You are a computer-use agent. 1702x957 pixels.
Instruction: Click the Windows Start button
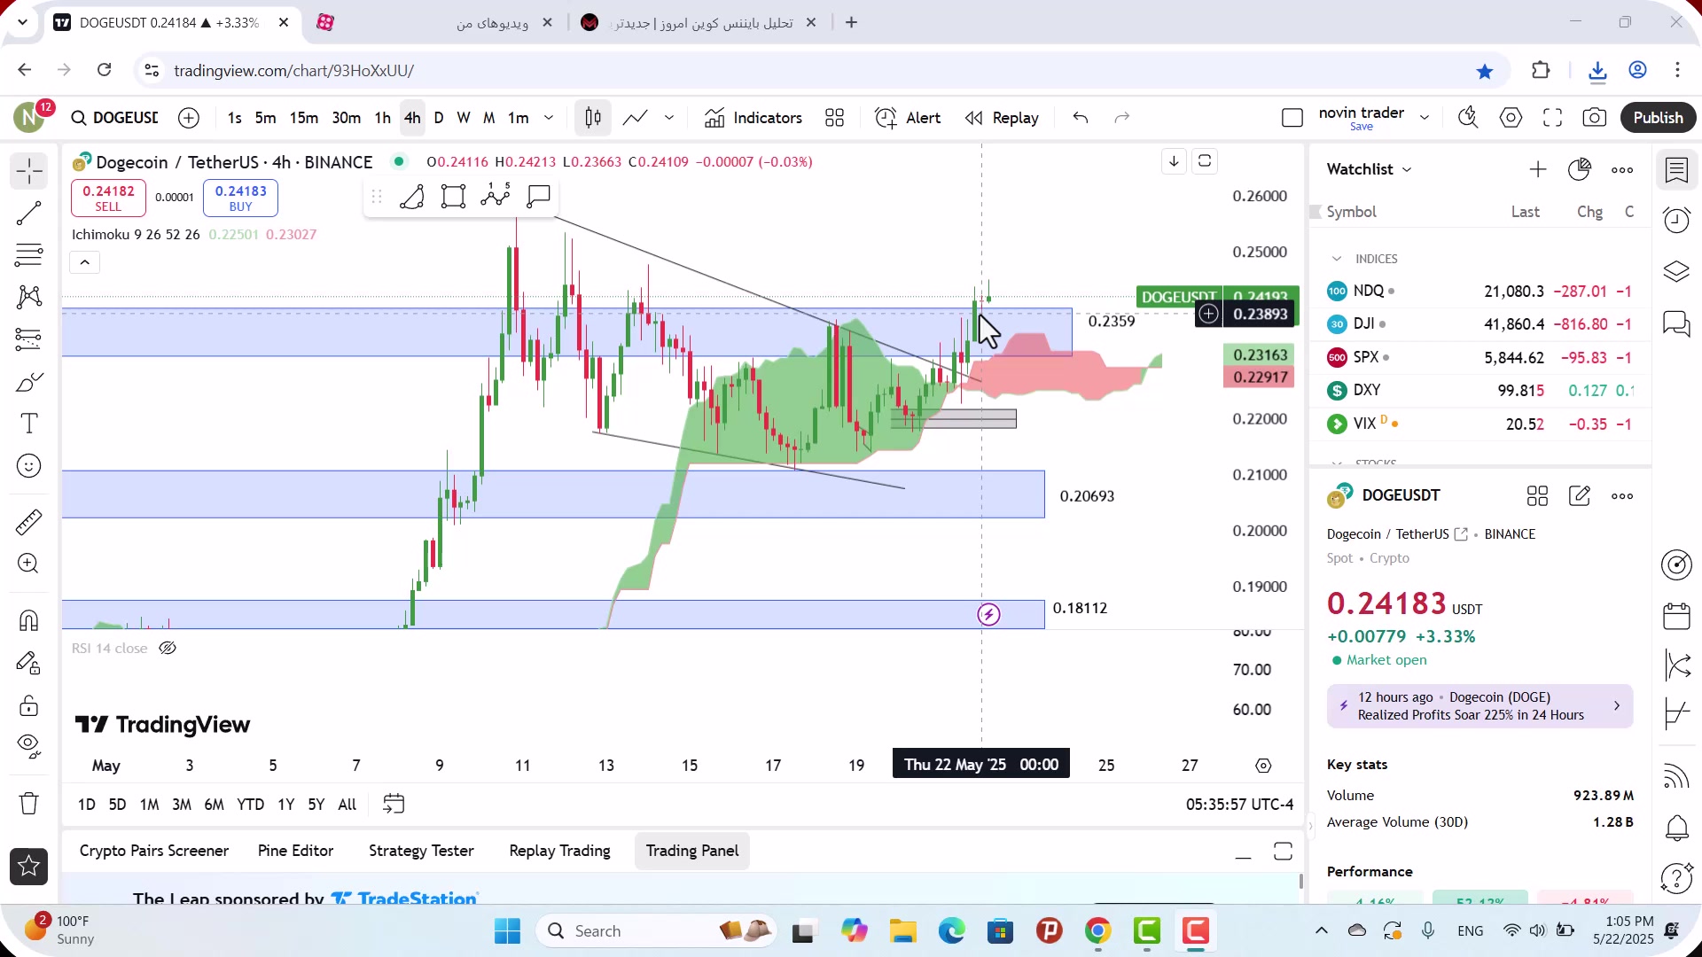(x=507, y=931)
